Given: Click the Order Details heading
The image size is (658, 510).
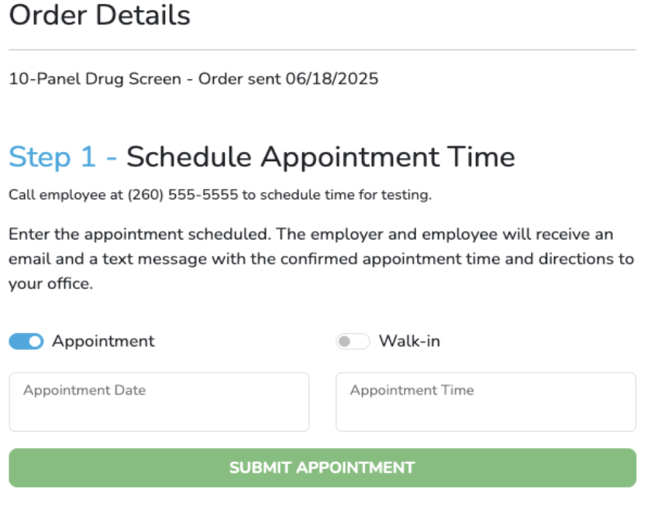Looking at the screenshot, I should pyautogui.click(x=99, y=16).
